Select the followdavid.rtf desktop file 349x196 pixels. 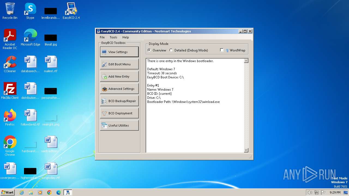30,118
